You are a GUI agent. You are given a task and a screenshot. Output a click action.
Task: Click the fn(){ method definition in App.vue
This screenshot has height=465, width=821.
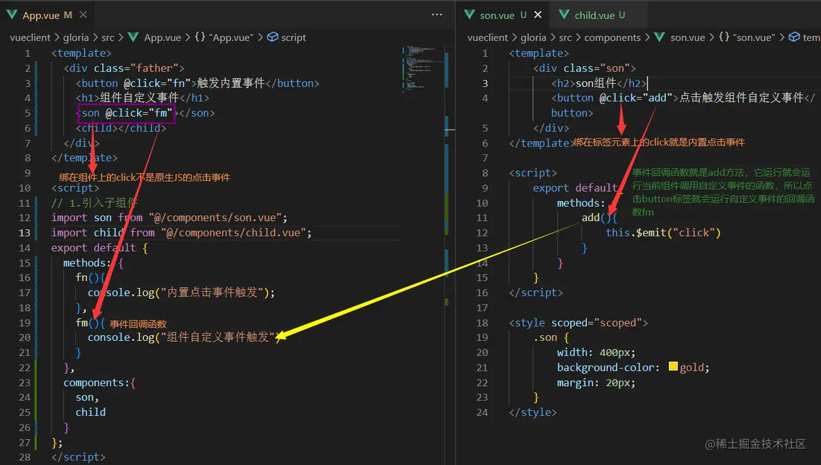tap(91, 278)
